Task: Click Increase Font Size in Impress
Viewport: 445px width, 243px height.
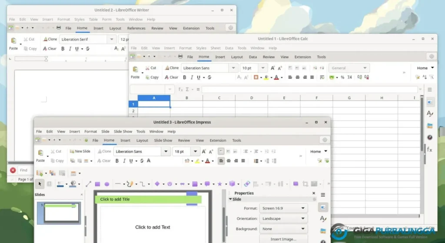Action: pos(204,151)
